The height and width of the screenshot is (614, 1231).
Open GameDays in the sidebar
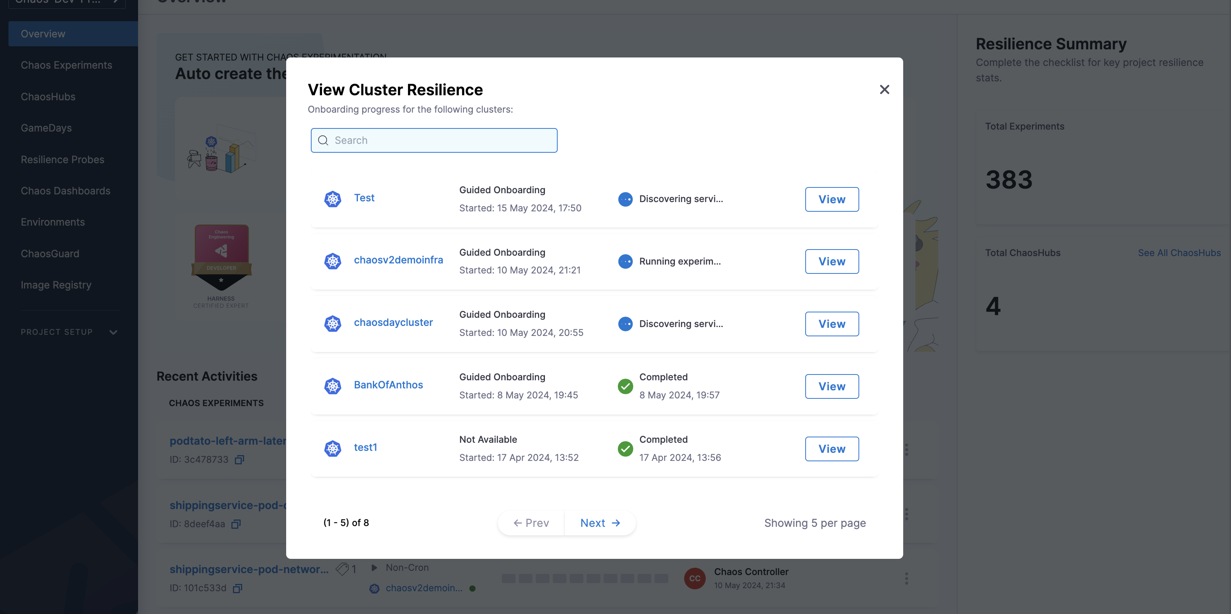(46, 128)
